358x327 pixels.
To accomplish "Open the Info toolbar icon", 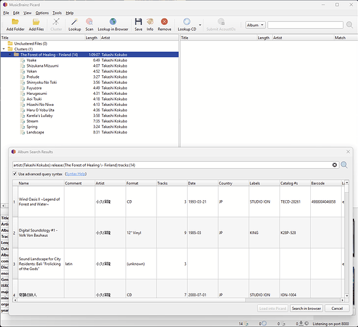I will 150,22.
